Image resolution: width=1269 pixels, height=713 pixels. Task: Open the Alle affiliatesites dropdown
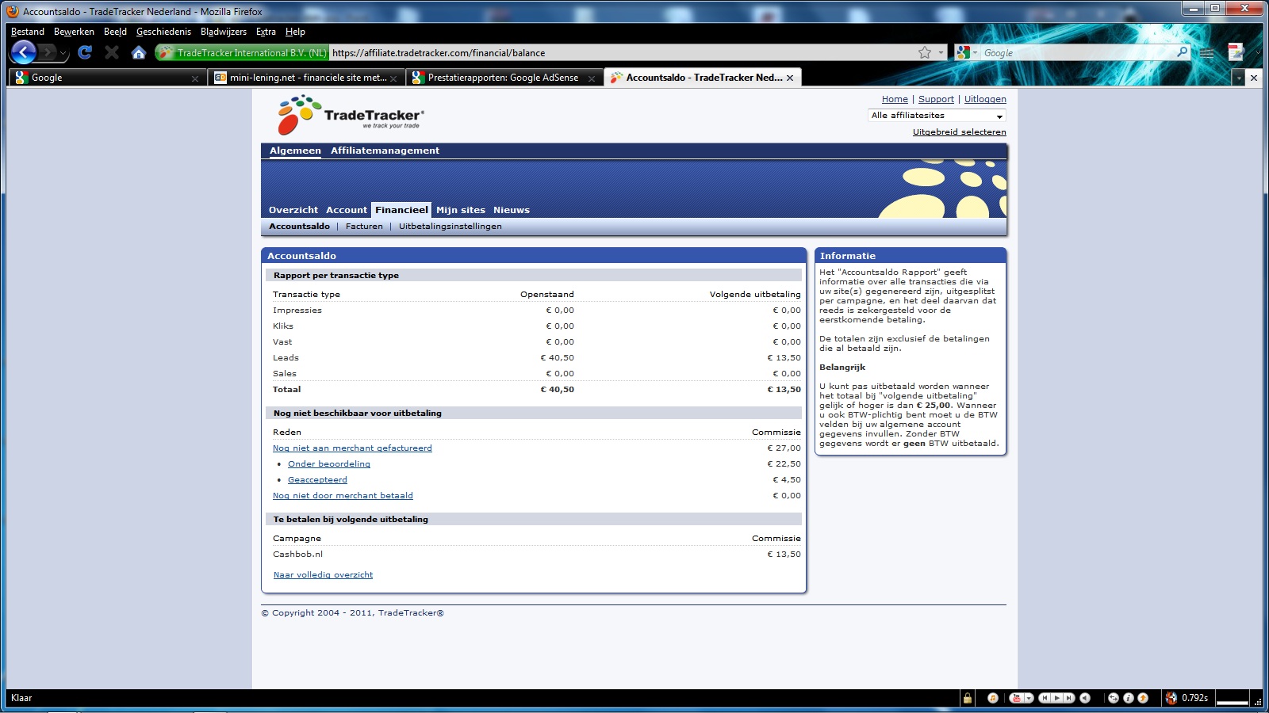pos(937,116)
